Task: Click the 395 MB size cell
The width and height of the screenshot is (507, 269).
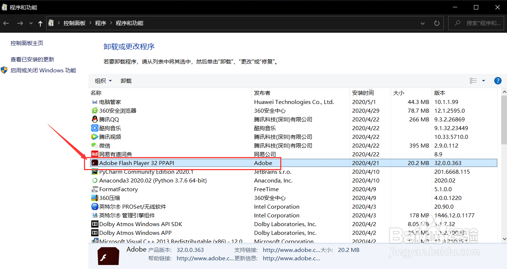Action: (419, 146)
